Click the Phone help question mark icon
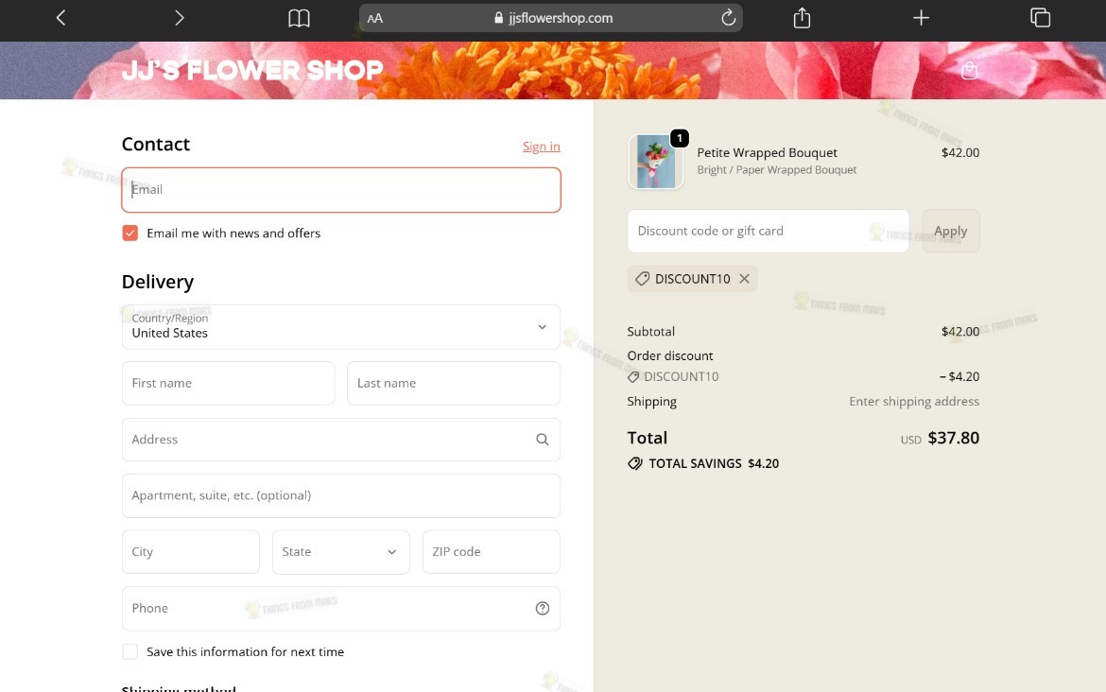Image resolution: width=1106 pixels, height=692 pixels. pos(542,608)
